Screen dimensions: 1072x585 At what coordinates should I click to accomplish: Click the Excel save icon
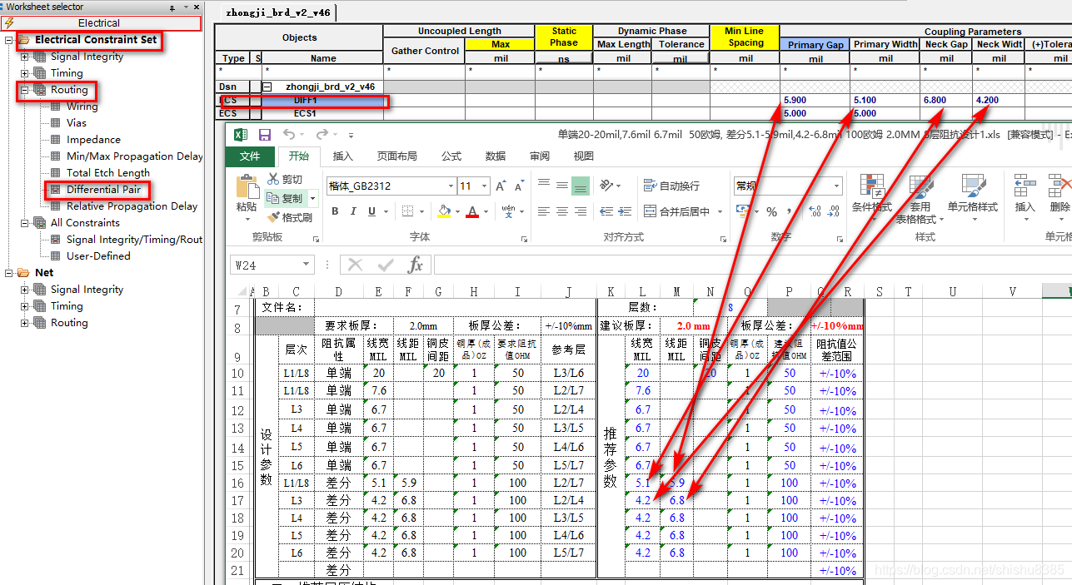[x=265, y=135]
